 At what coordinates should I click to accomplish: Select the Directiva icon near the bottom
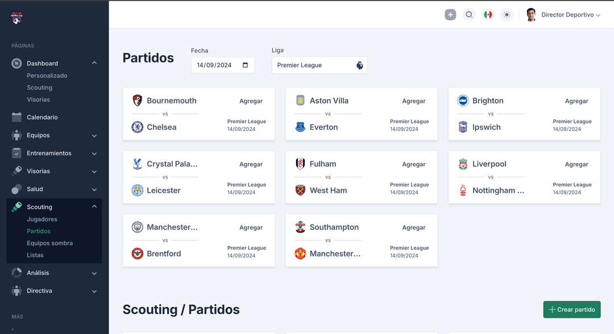16,291
